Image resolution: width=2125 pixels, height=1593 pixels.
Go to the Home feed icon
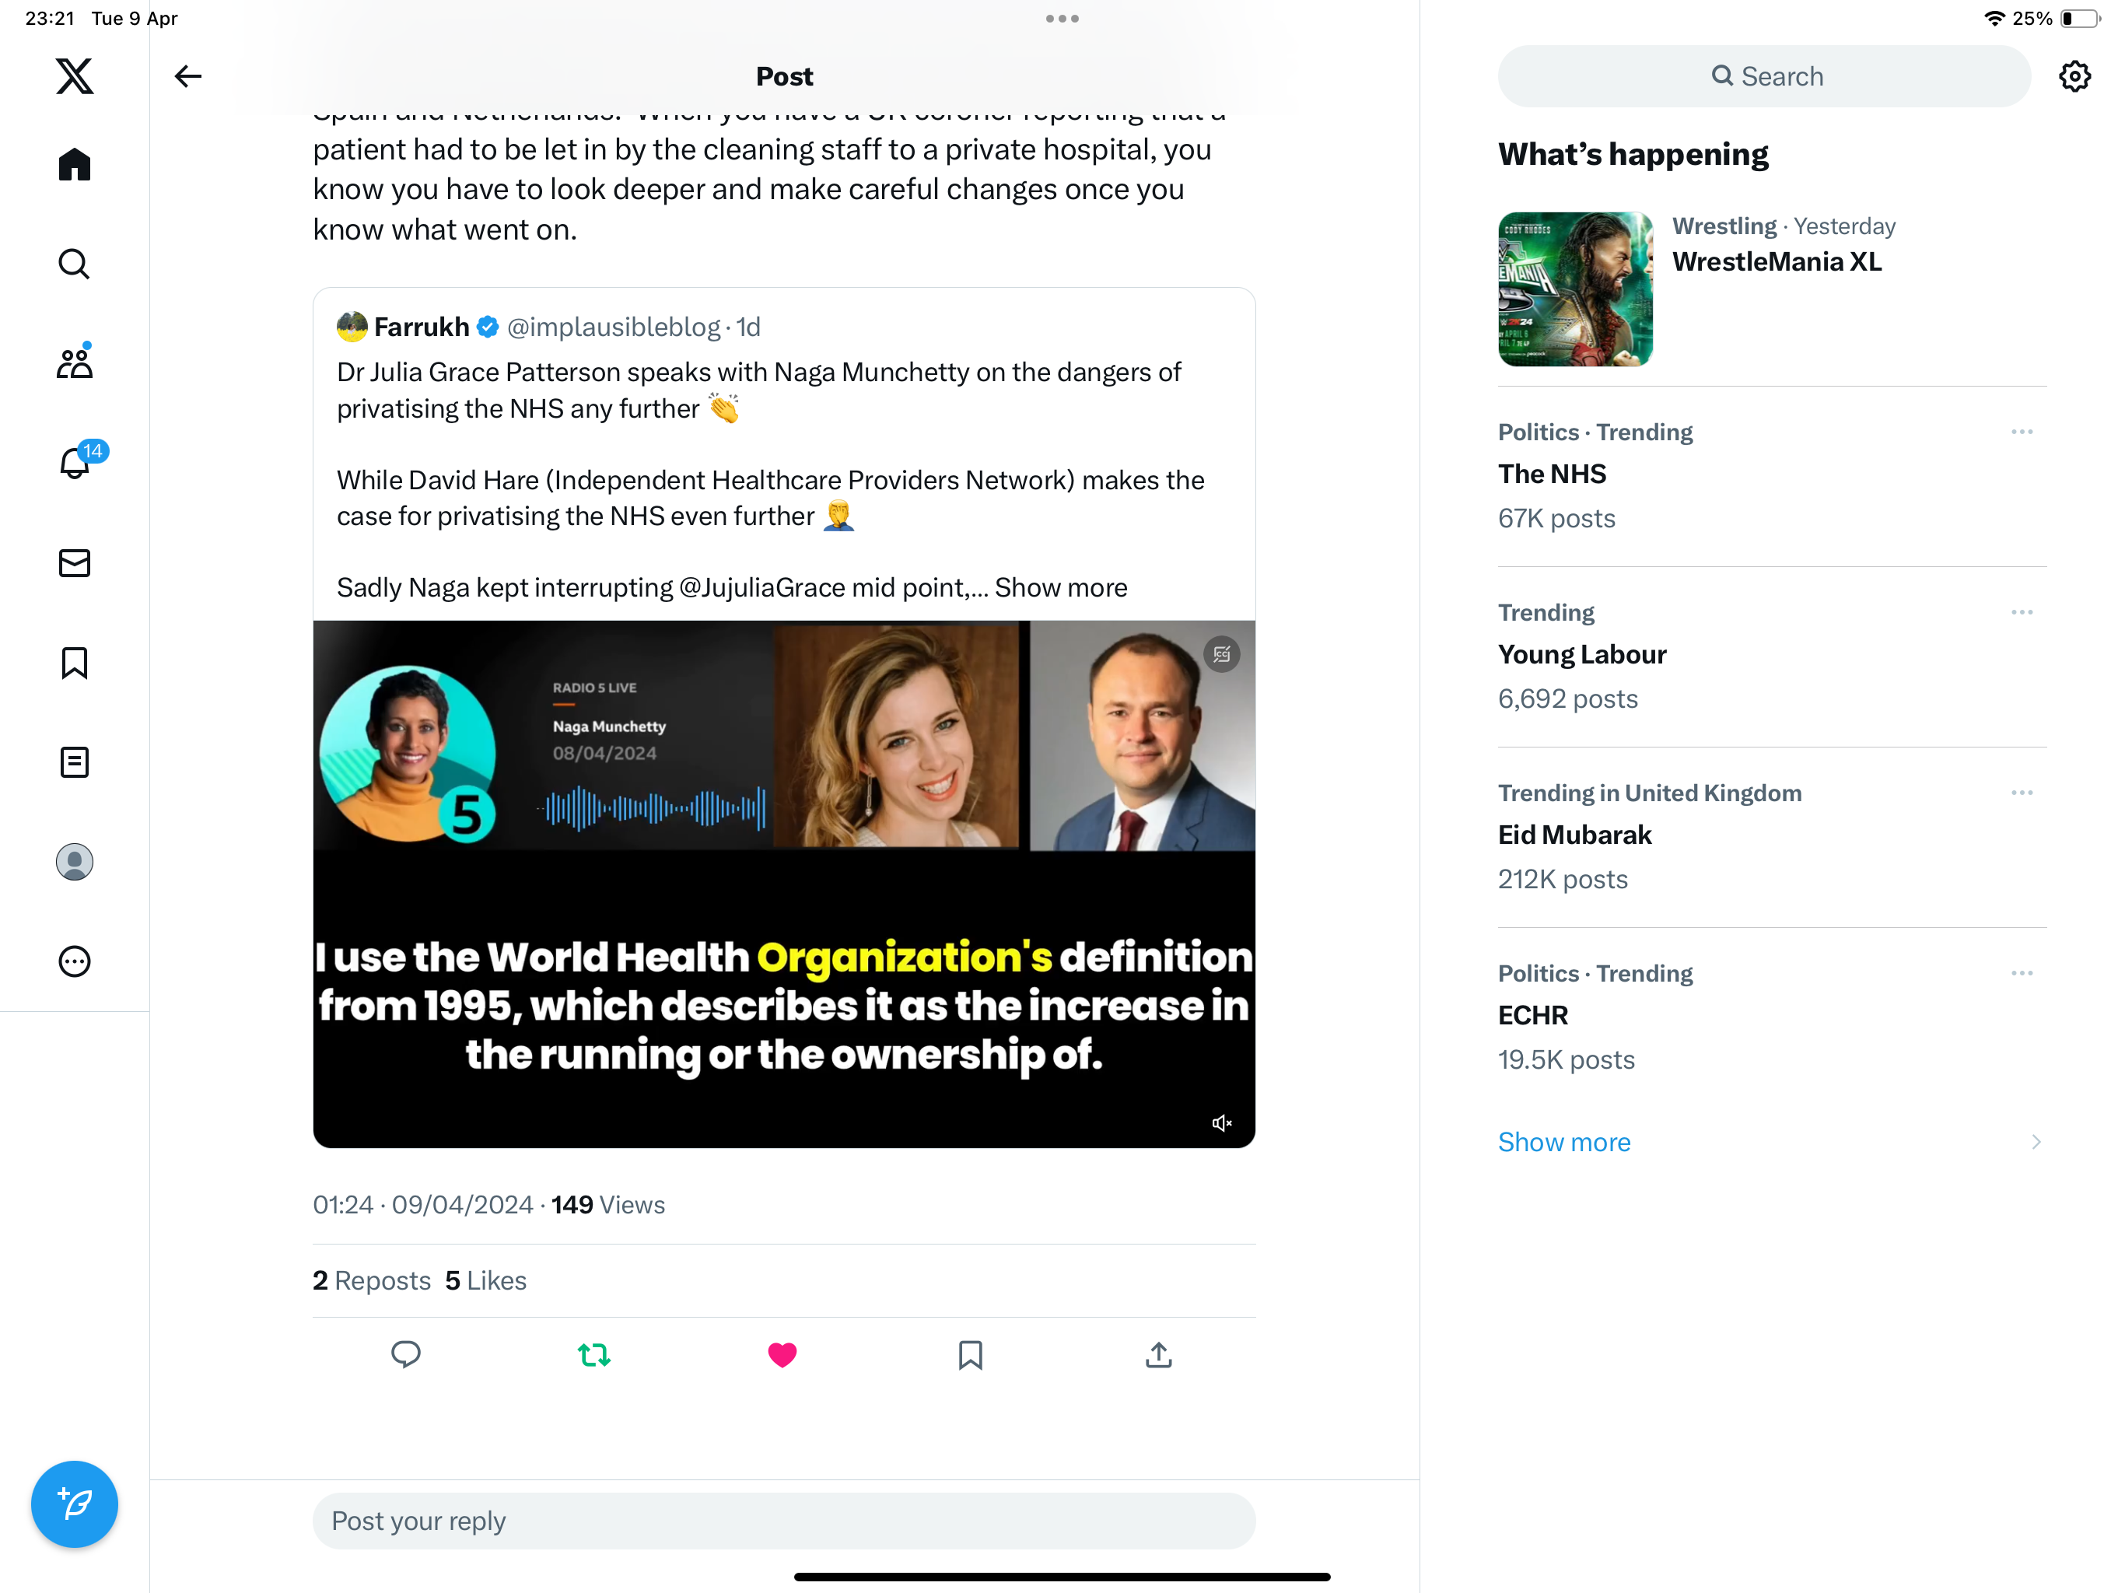[74, 164]
